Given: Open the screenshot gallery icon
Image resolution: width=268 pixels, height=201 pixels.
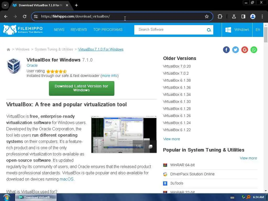Looking at the screenshot, I should (x=150, y=147).
